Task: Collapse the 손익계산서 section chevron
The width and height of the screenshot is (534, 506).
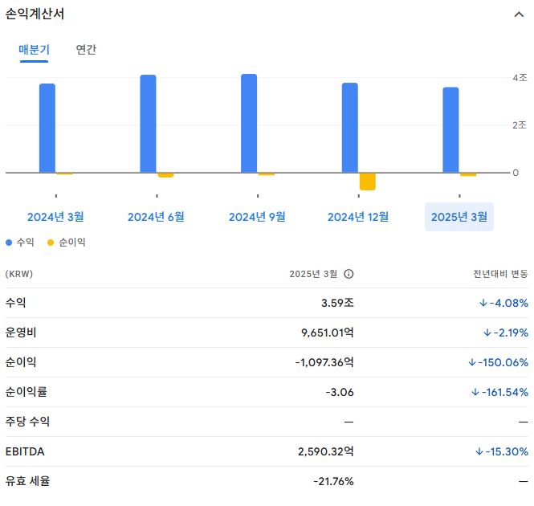Action: [x=519, y=14]
